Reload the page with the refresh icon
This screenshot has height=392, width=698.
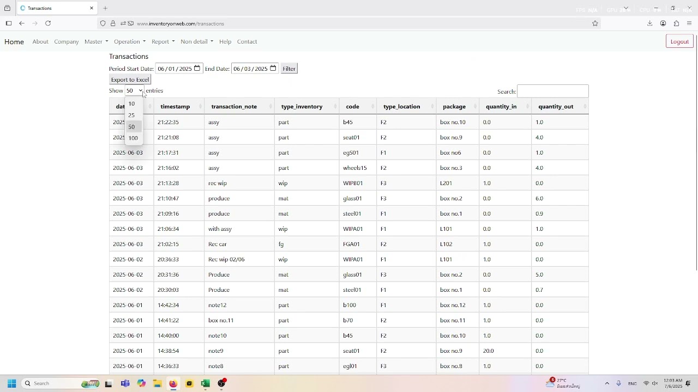coord(48,23)
